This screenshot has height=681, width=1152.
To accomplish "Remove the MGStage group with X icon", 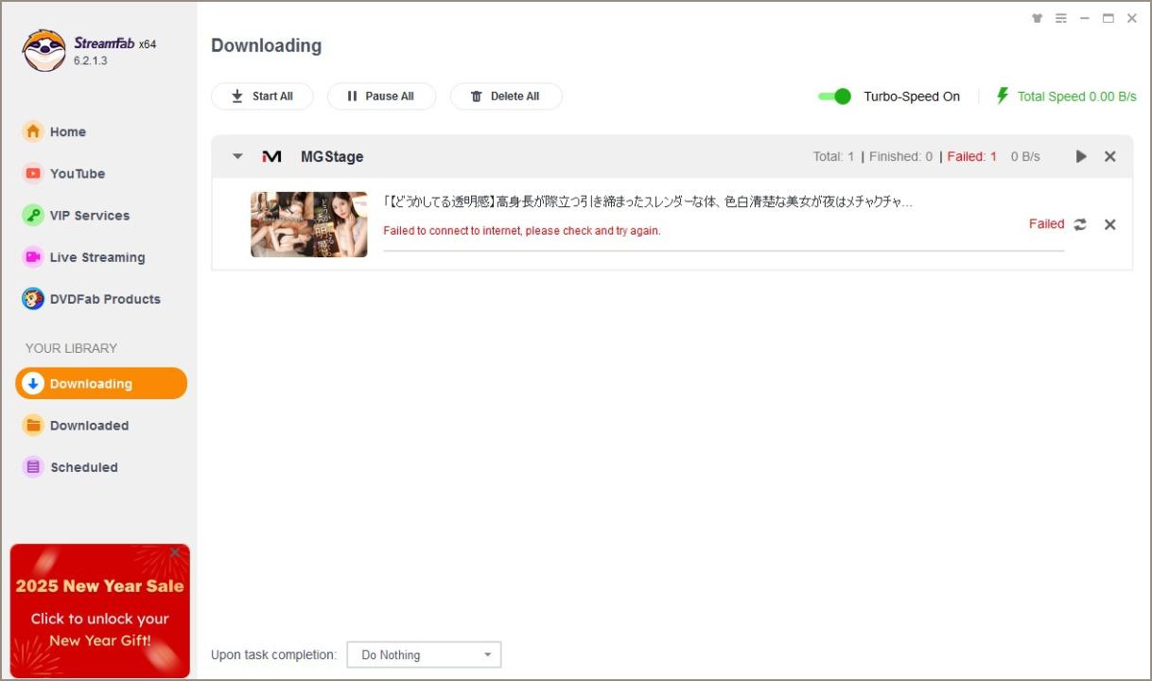I will pyautogui.click(x=1110, y=156).
